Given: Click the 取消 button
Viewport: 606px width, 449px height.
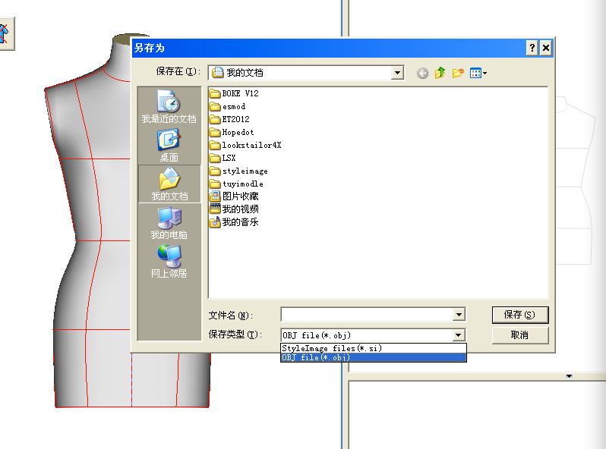Looking at the screenshot, I should point(520,335).
